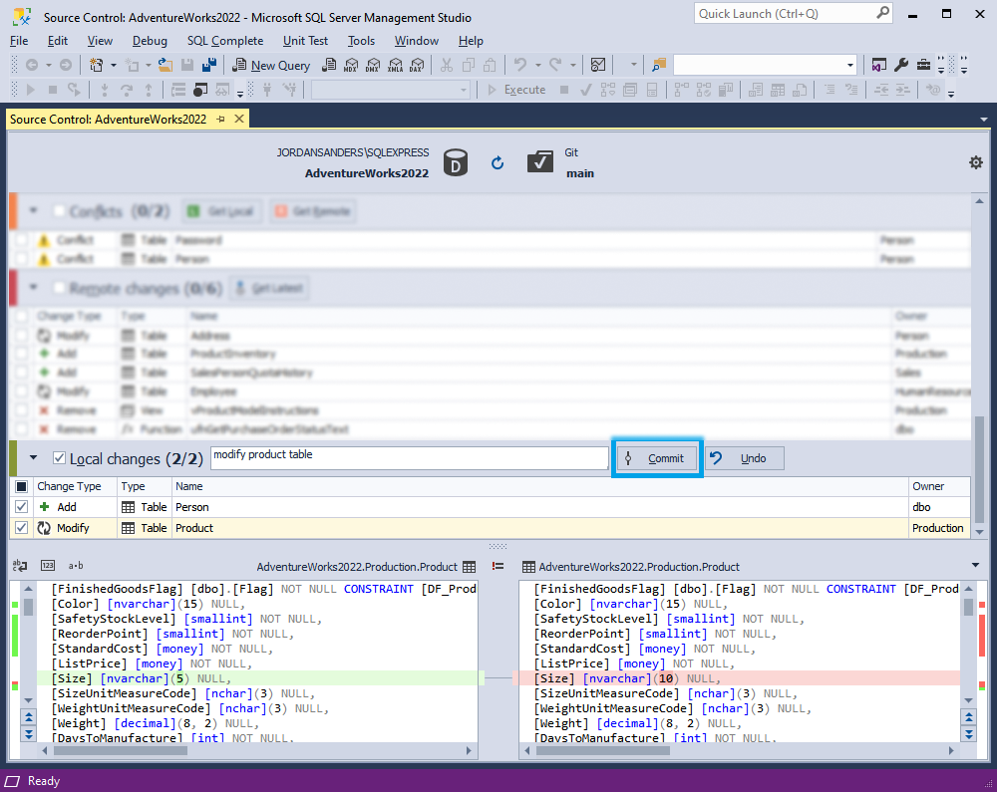Viewport: 997px width, 792px height.
Task: Open the Tools menu
Action: pyautogui.click(x=361, y=41)
